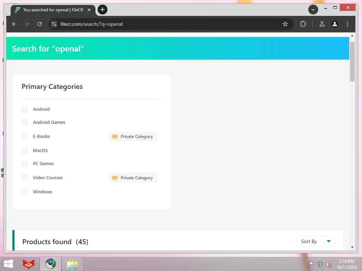Click the page scrollbar down arrow

pyautogui.click(x=352, y=247)
